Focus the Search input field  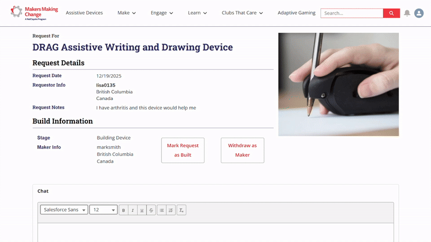352,13
